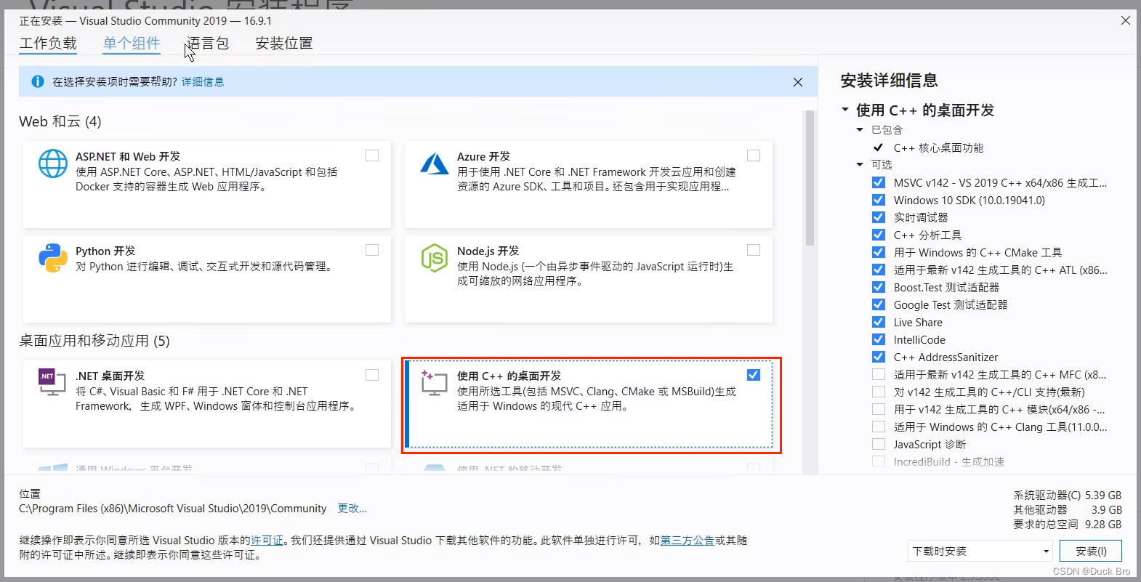Uncheck Boost.Test 测试适配器
The image size is (1141, 582).
(879, 287)
